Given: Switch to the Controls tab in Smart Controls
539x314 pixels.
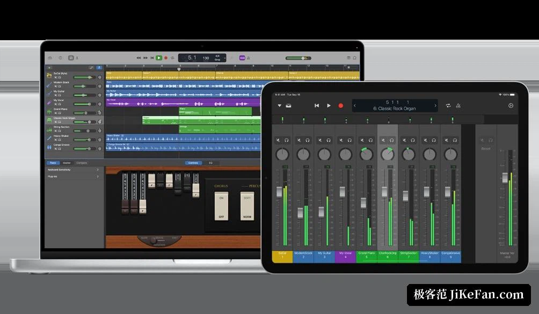Looking at the screenshot, I should [x=193, y=163].
